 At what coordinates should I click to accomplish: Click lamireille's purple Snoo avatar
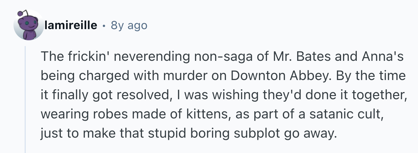click(28, 26)
